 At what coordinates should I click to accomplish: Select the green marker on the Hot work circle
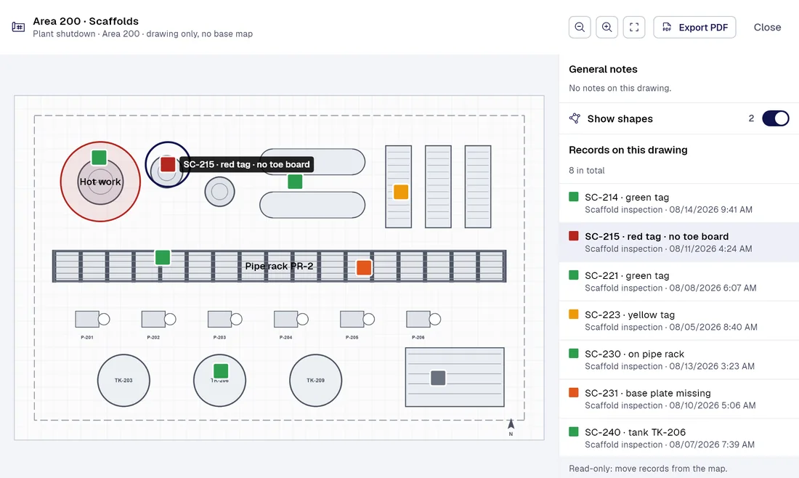click(x=99, y=158)
